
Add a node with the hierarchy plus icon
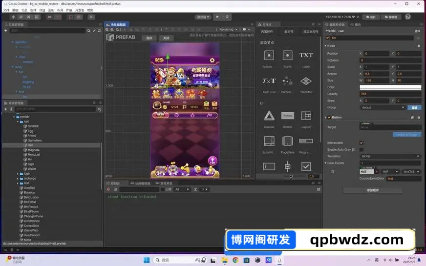click(x=6, y=31)
